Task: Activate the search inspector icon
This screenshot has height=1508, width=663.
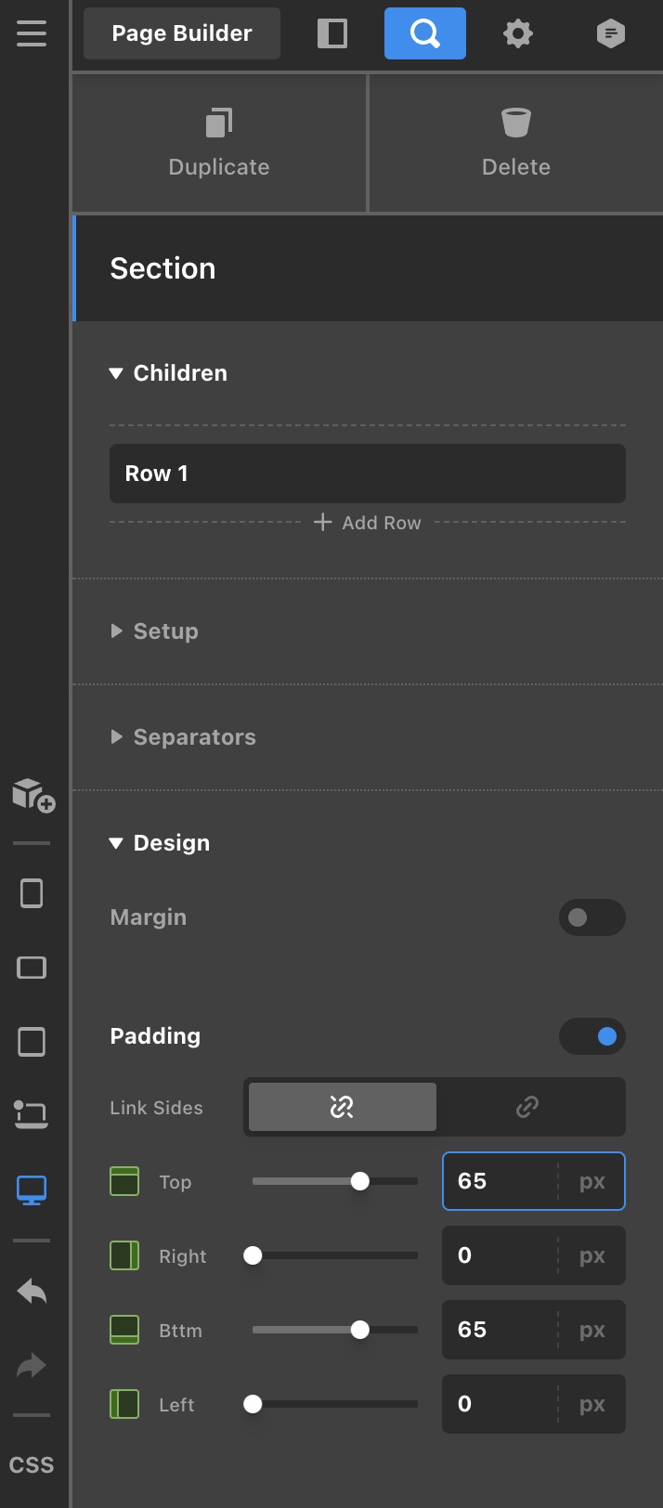Action: (424, 33)
